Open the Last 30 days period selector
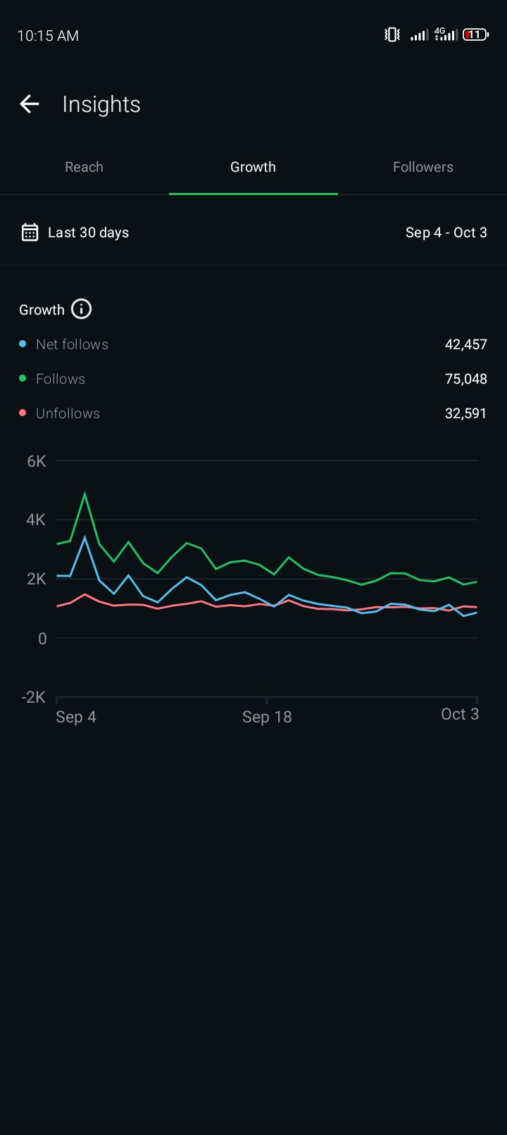507x1135 pixels. (88, 232)
